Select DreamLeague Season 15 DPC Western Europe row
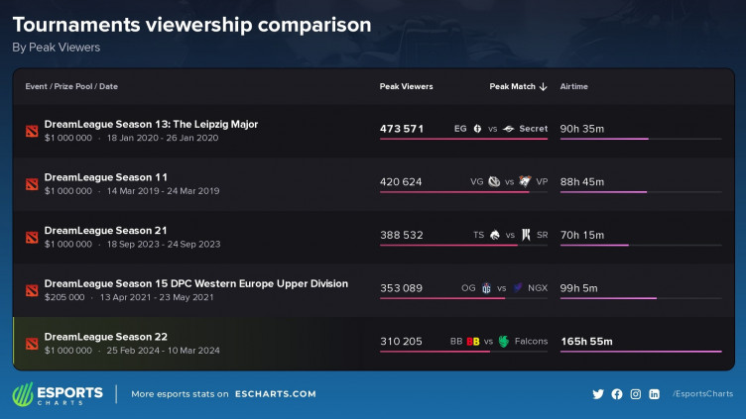Viewport: 746px width, 419px height. pos(196,283)
